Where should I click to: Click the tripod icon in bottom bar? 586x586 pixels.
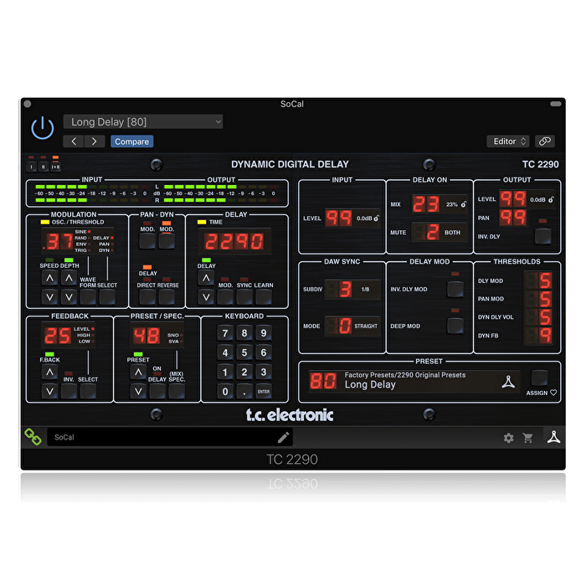point(553,437)
